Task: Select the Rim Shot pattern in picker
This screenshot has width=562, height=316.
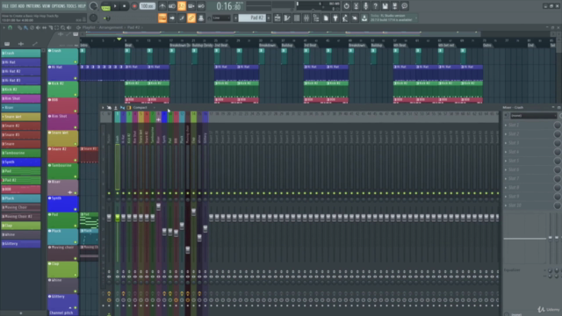Action: coord(21,98)
